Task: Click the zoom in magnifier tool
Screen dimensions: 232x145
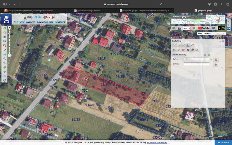Action: click(x=5, y=59)
